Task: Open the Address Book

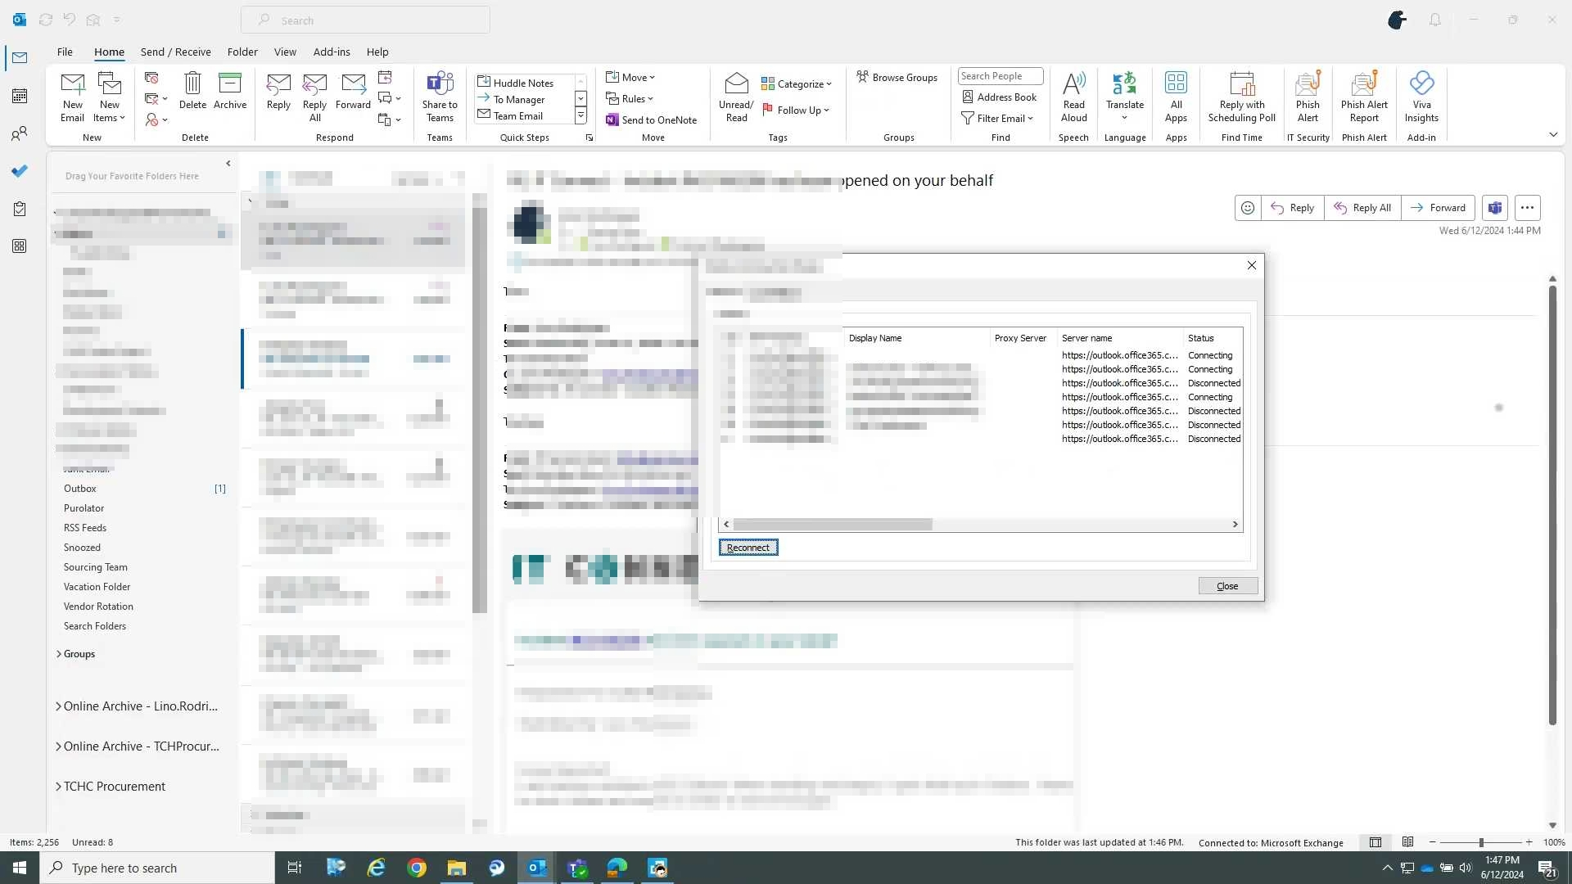Action: pos(999,97)
